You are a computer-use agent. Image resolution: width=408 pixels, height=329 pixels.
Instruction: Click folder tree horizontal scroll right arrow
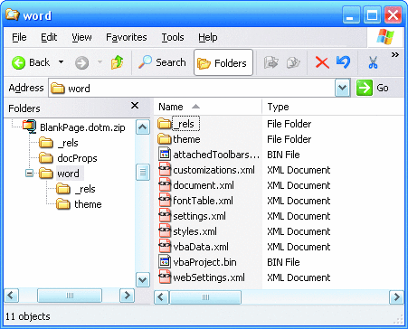click(127, 296)
